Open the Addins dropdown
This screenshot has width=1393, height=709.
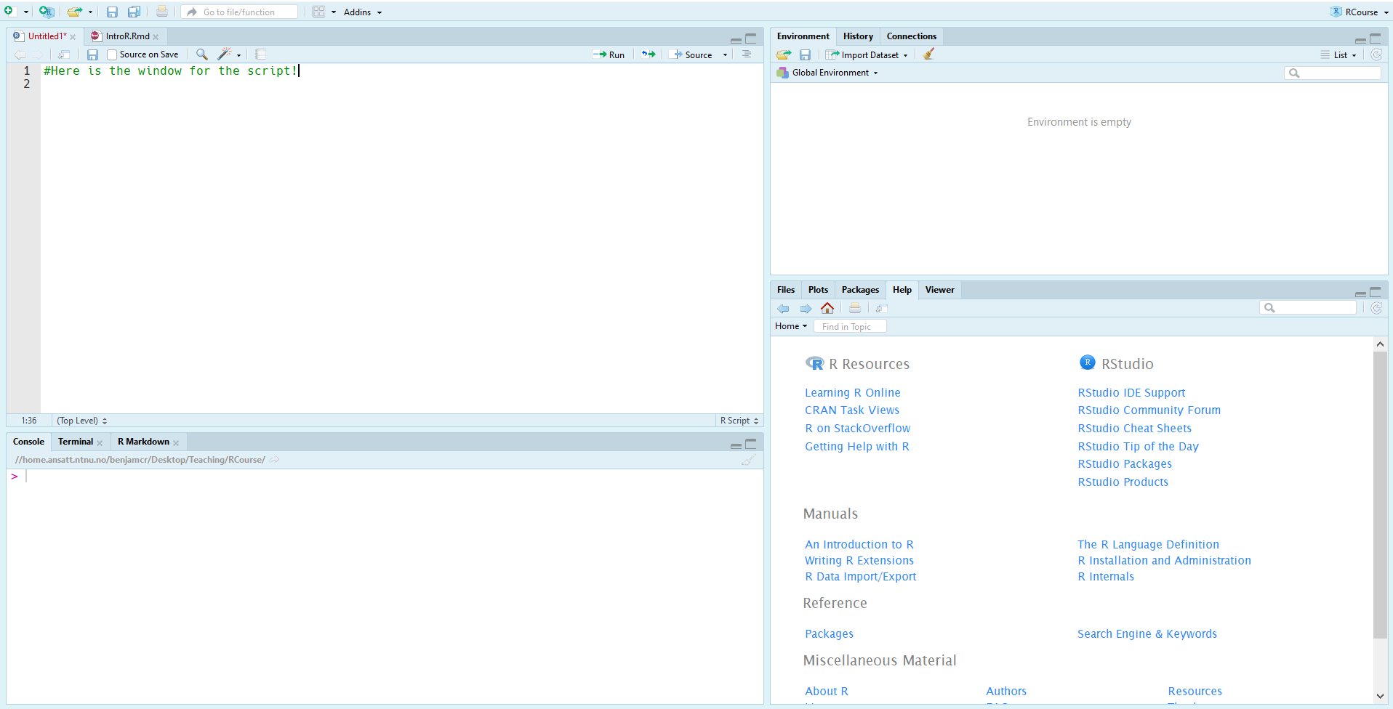tap(362, 12)
